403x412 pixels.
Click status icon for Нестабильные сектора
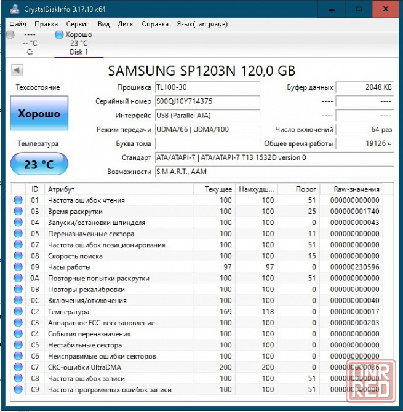click(x=18, y=345)
